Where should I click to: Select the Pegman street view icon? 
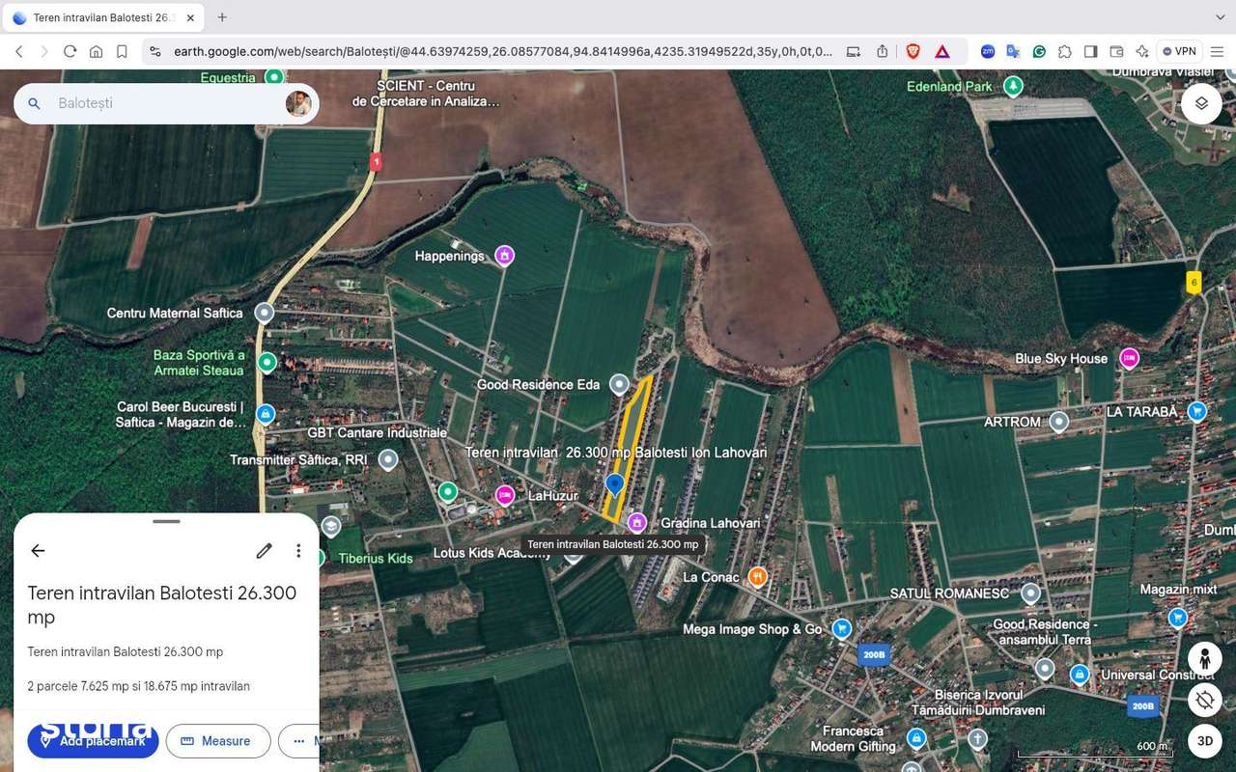[x=1204, y=659]
